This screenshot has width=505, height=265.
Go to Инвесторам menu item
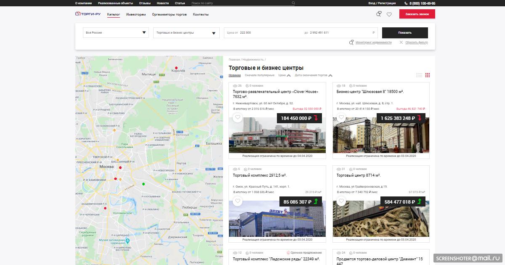tap(136, 14)
